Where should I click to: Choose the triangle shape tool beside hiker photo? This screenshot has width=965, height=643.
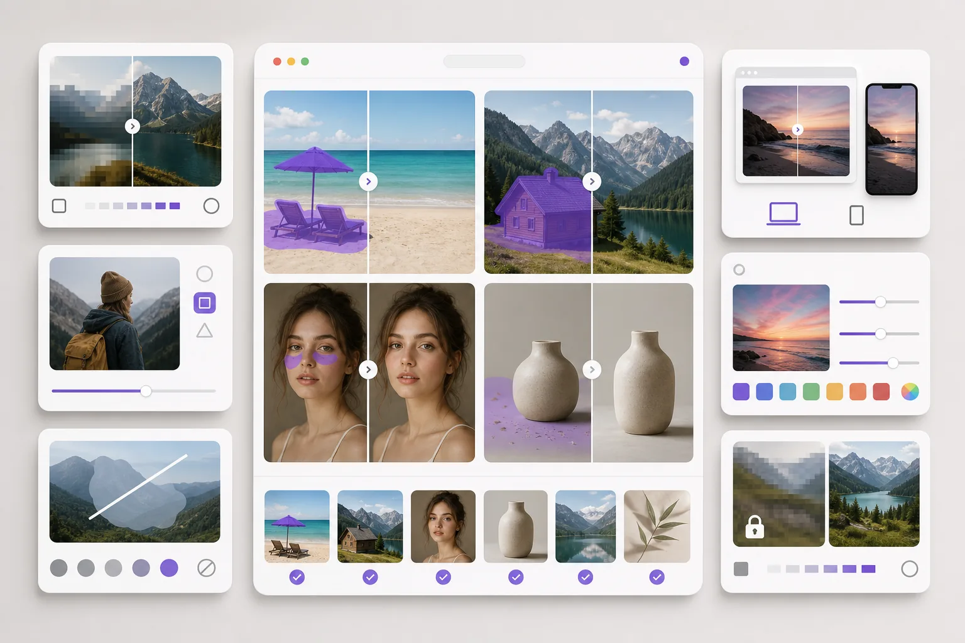204,330
